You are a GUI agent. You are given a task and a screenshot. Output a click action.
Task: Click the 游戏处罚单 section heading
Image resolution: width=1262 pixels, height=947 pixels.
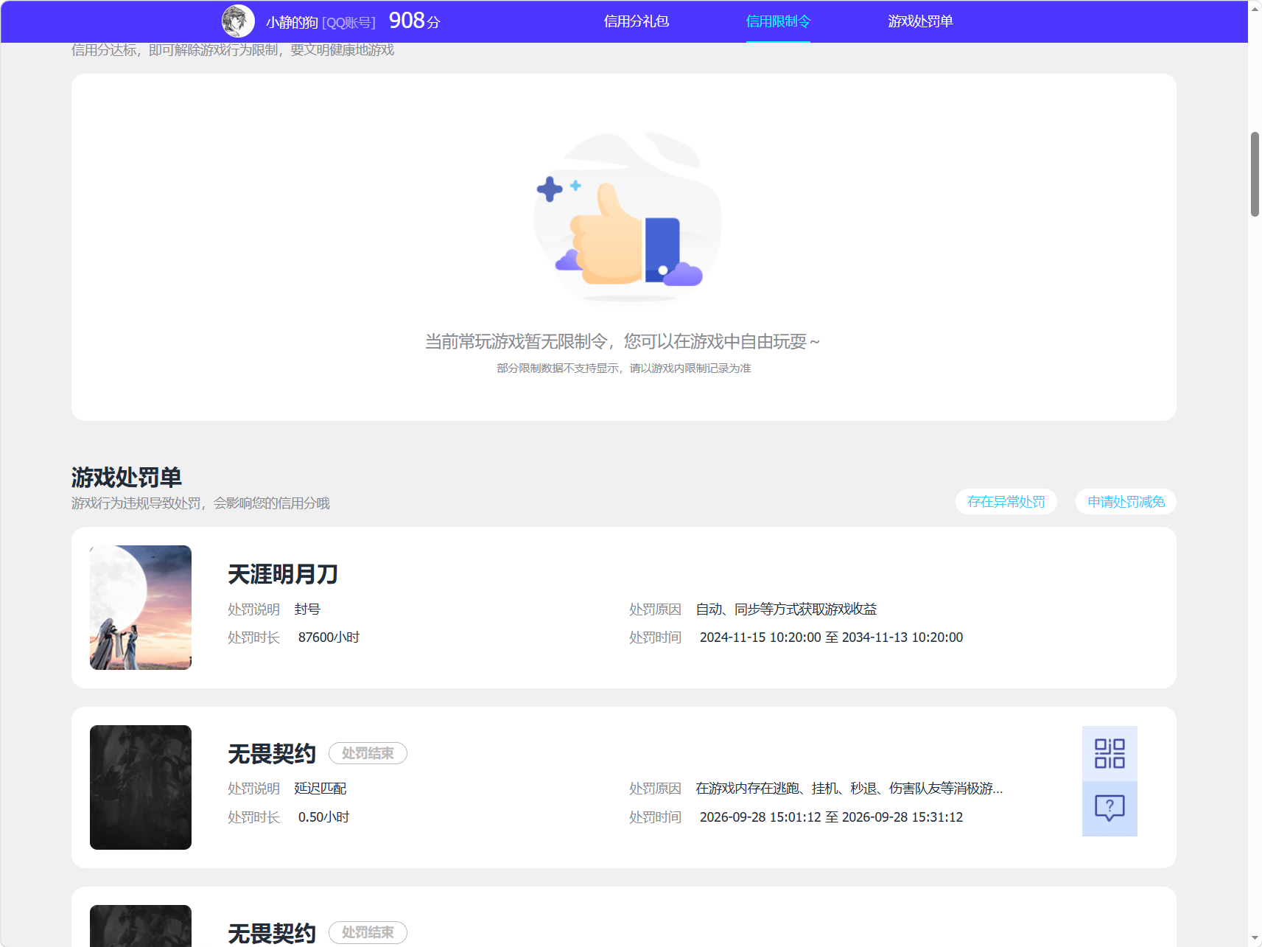click(127, 478)
